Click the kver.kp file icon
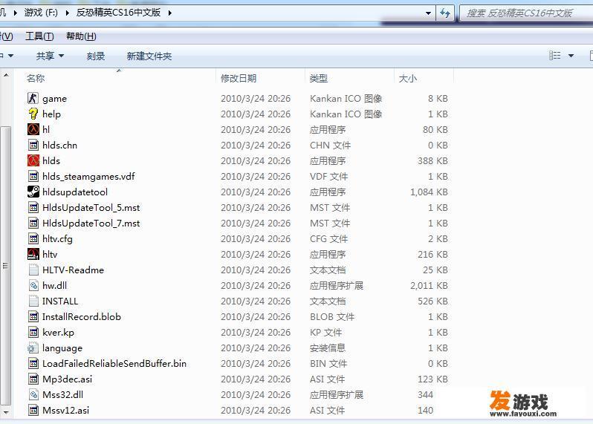The width and height of the screenshot is (593, 424). coord(33,332)
